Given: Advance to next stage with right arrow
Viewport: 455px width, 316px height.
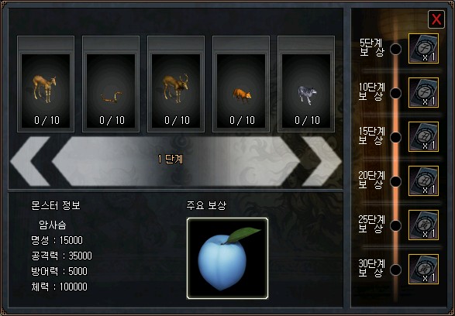Looking at the screenshot, I should click(x=322, y=161).
